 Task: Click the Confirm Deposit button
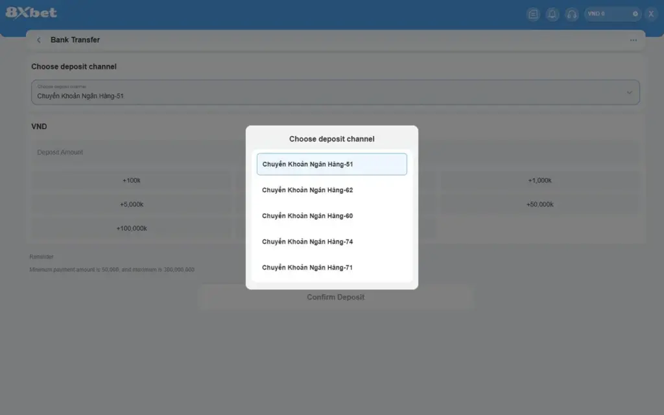335,297
